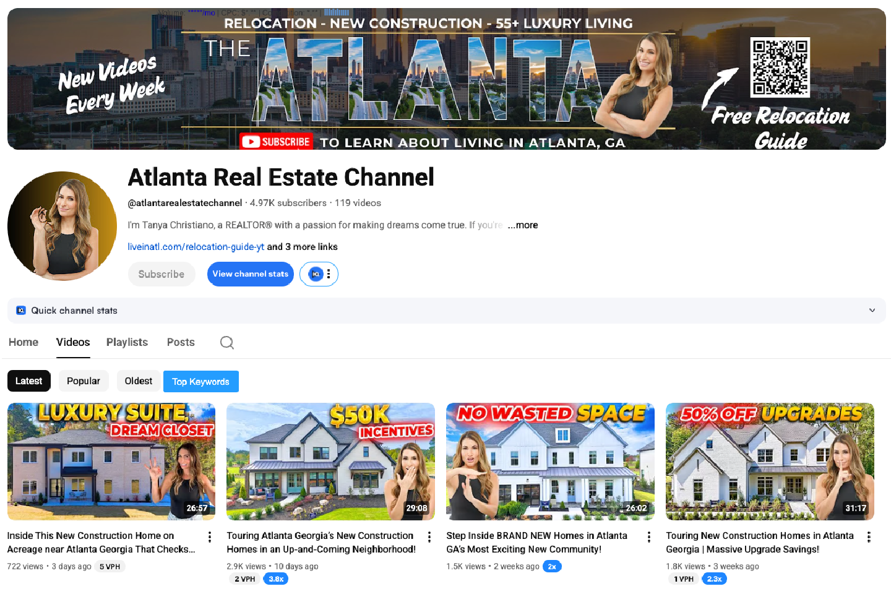
Task: Open the Luxury Suite Dream Closet video thumbnail
Action: [x=111, y=462]
